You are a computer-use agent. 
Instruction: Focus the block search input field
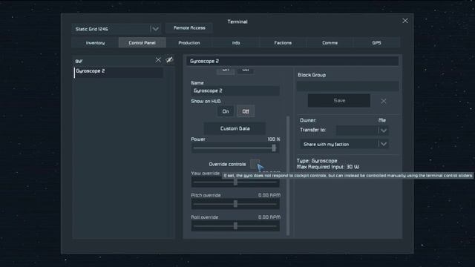point(114,61)
